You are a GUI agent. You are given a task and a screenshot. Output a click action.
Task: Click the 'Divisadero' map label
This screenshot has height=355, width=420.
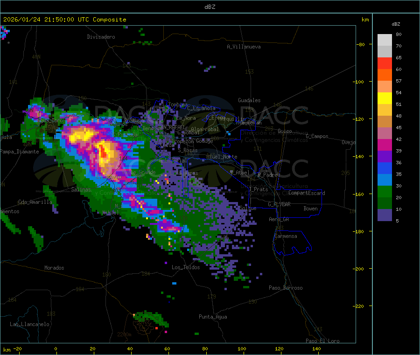coord(101,37)
